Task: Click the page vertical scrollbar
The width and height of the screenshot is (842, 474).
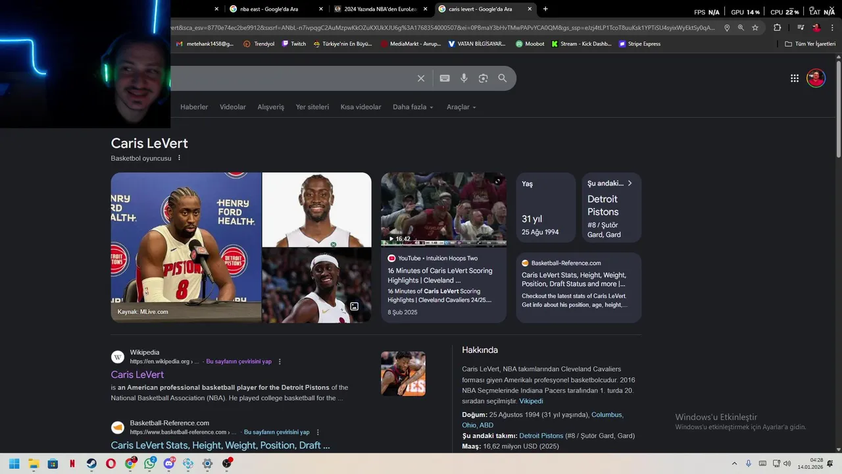Action: (x=838, y=109)
